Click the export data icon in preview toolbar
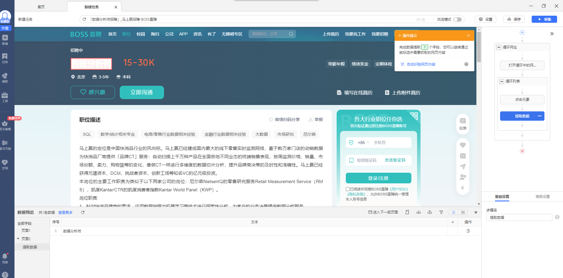This screenshot has height=278, width=563. pyautogui.click(x=430, y=212)
